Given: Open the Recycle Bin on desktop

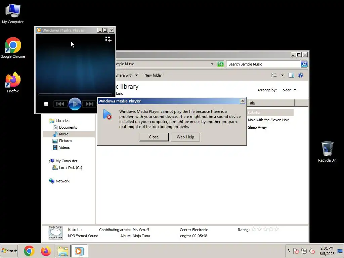Looking at the screenshot, I should coord(327,152).
